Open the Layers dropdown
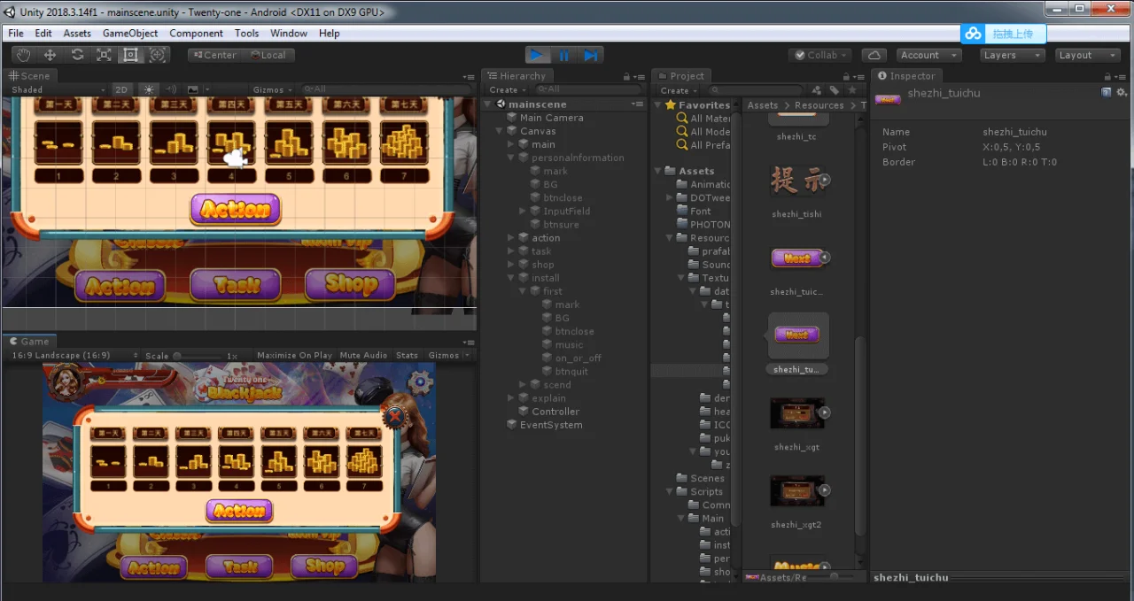The width and height of the screenshot is (1134, 601). (x=1013, y=55)
